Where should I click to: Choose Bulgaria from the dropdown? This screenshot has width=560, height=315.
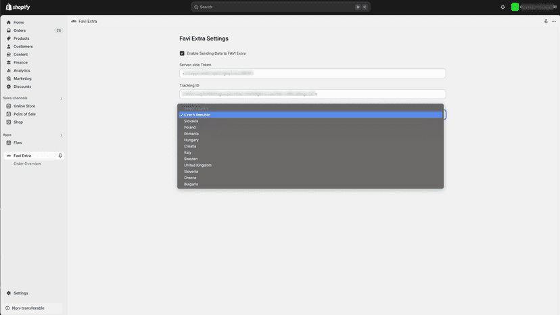(310, 185)
